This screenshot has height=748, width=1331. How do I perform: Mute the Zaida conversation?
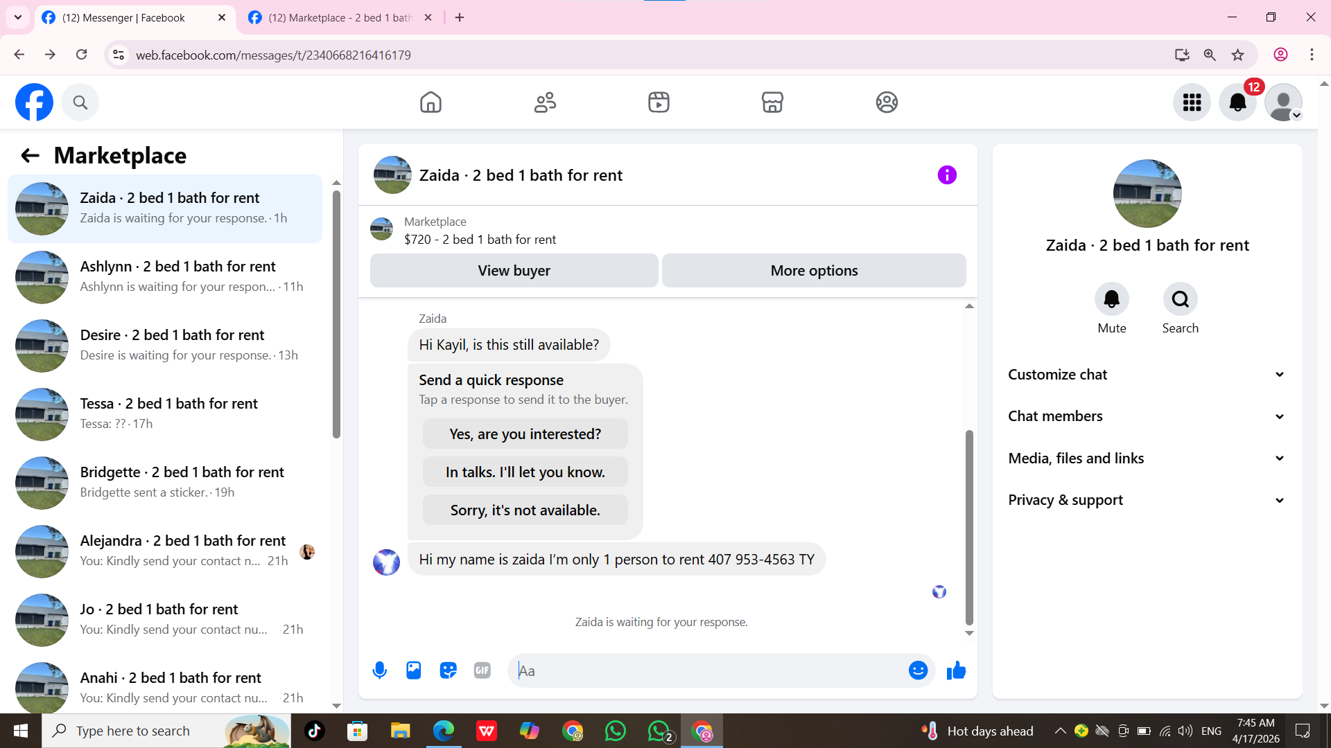click(1111, 299)
